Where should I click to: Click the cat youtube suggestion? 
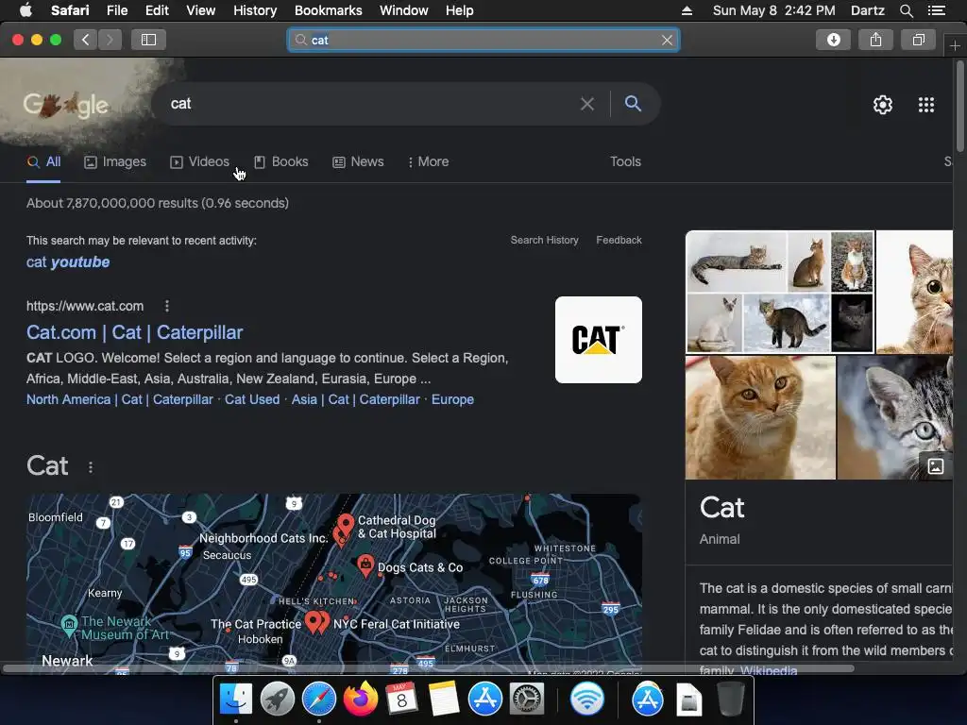[68, 262]
